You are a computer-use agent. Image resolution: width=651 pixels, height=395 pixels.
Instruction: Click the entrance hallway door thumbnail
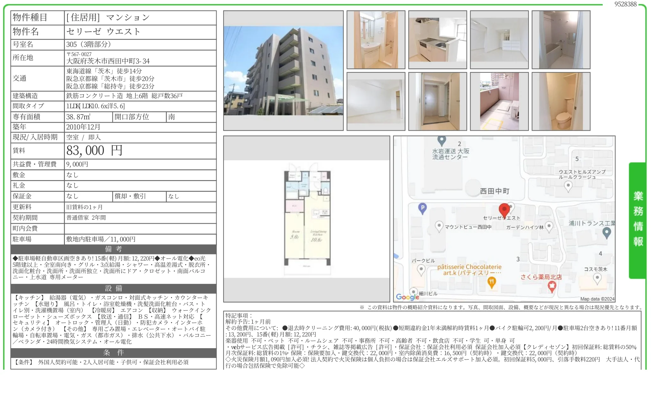438,101
